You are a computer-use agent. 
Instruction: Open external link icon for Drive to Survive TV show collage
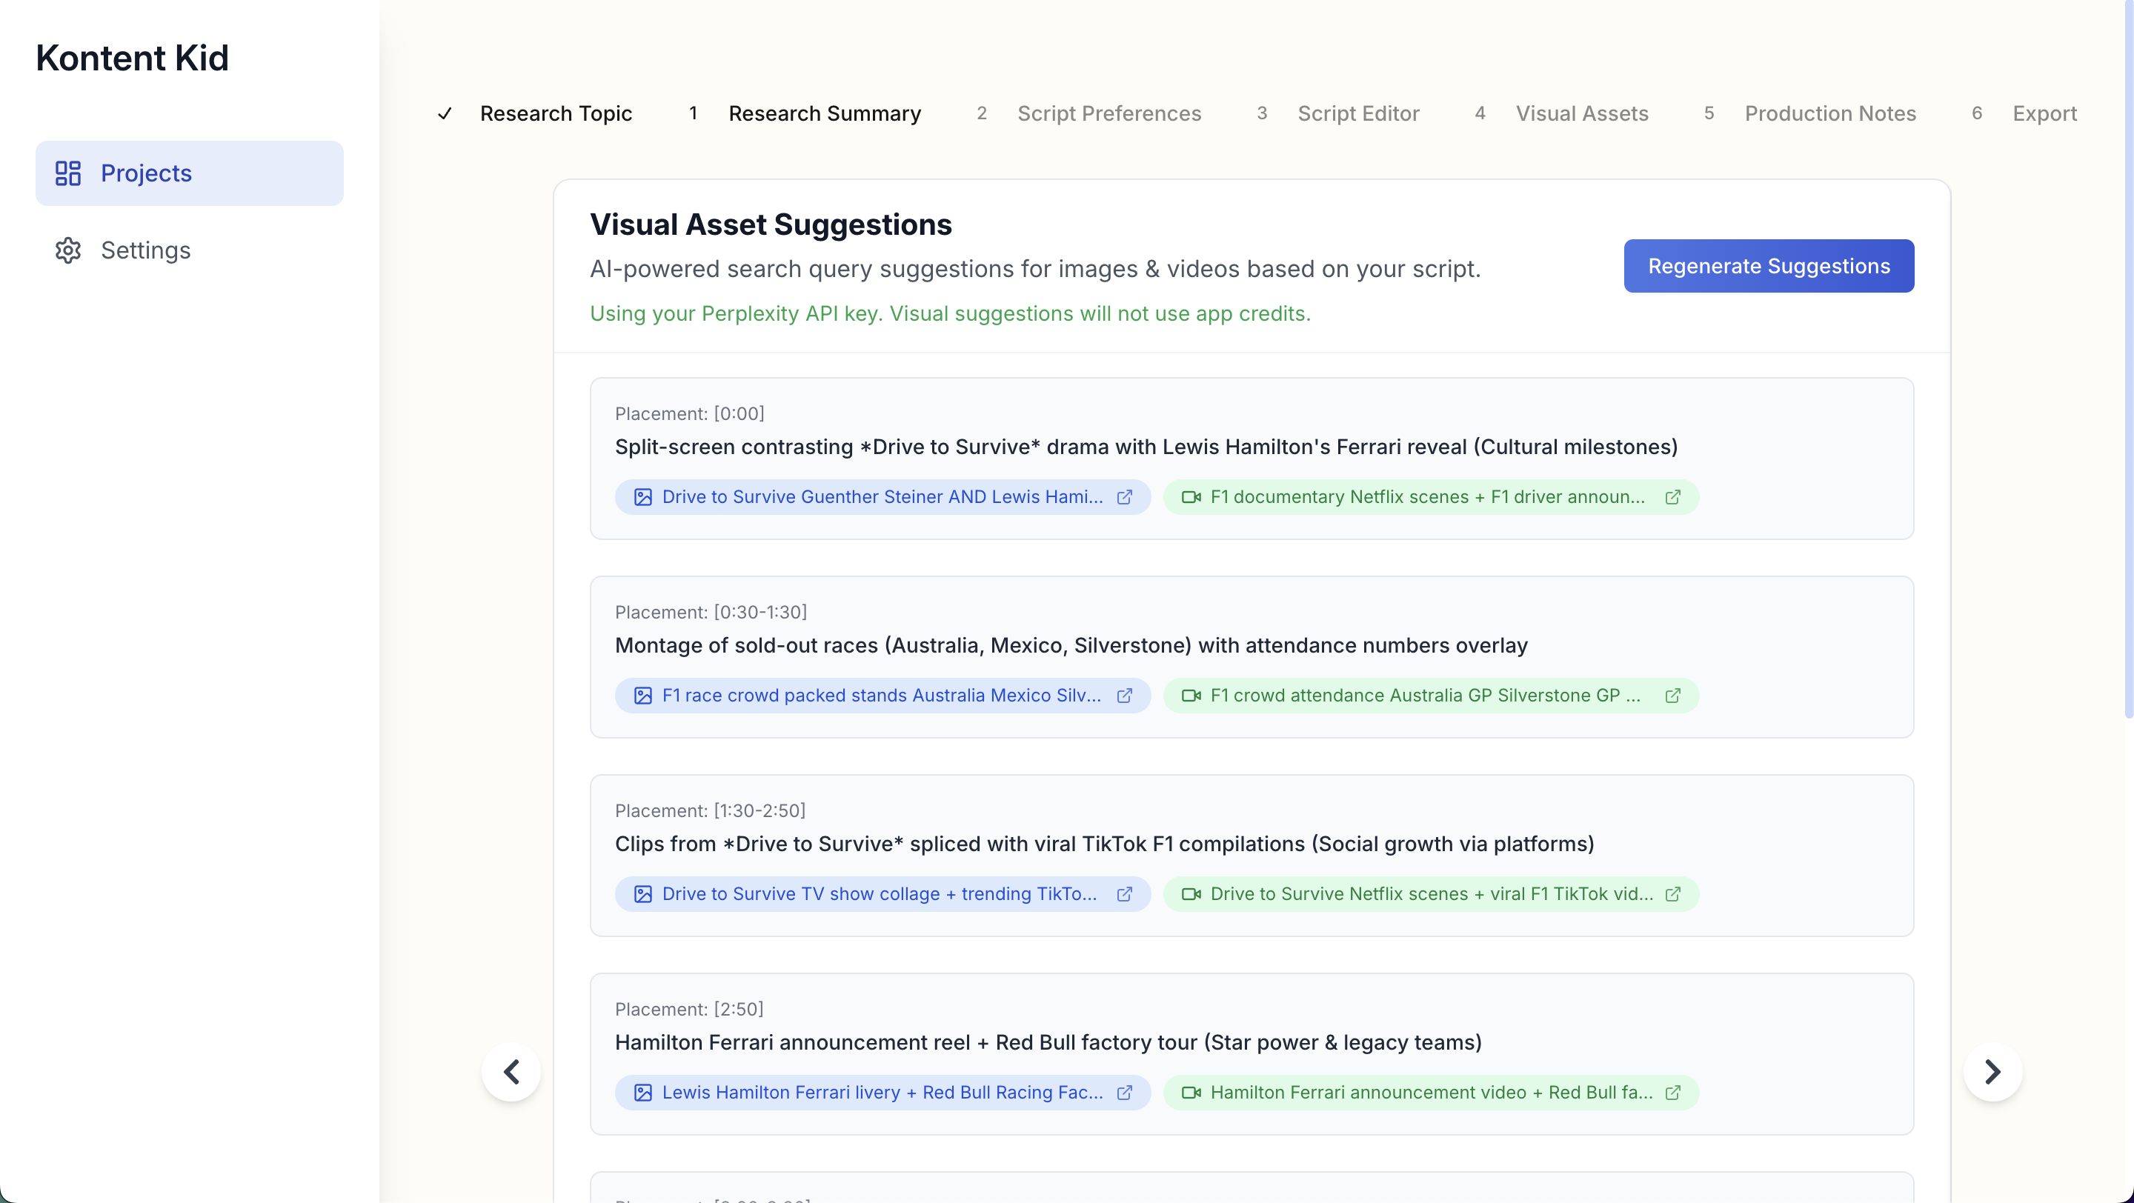coord(1124,894)
